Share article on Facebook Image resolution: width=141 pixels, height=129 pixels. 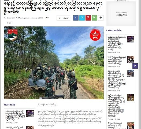point(76,18)
